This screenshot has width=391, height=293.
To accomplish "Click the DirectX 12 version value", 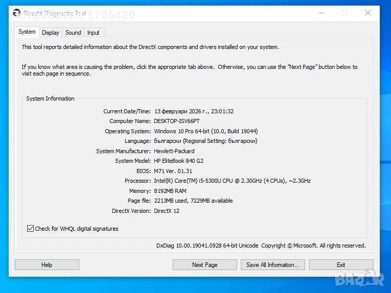I will point(167,211).
